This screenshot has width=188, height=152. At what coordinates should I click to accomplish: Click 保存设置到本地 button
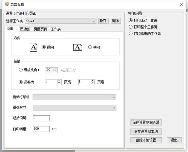[146, 132]
